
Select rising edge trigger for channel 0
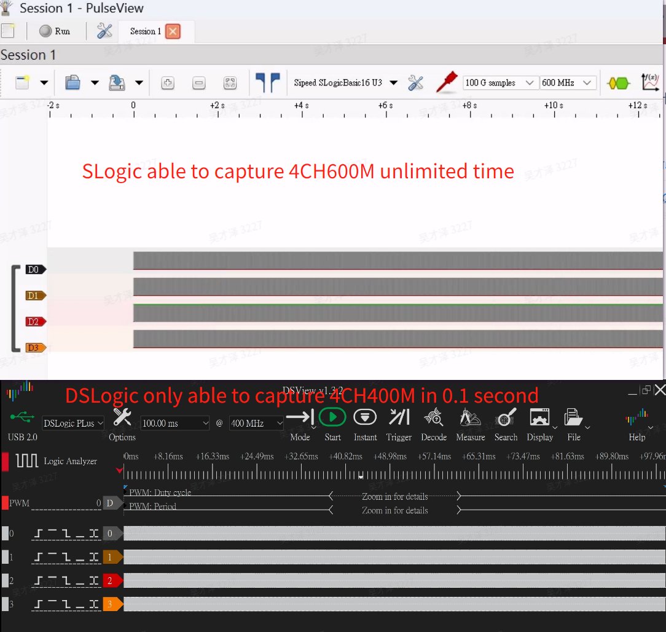pos(38,534)
